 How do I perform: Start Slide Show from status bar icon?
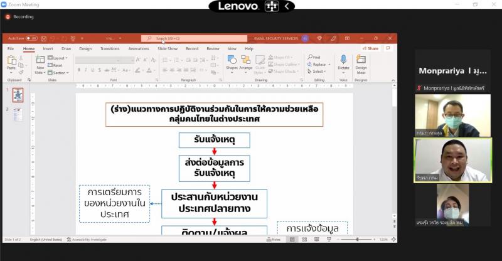tap(329, 240)
